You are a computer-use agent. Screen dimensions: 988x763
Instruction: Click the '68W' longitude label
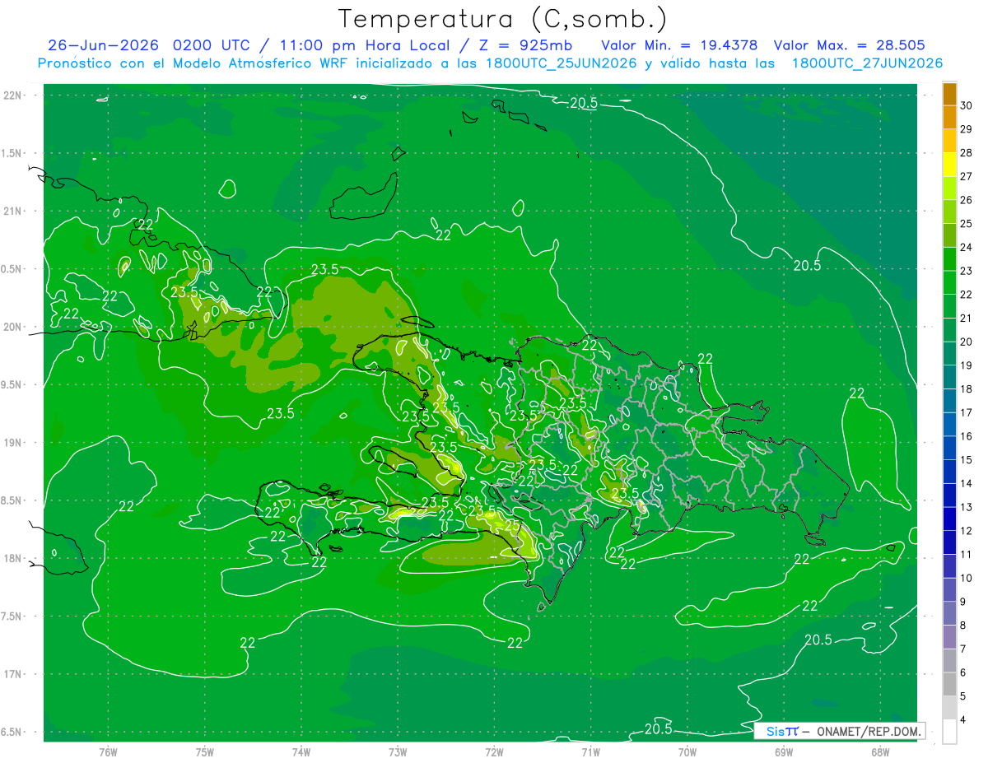click(x=879, y=751)
